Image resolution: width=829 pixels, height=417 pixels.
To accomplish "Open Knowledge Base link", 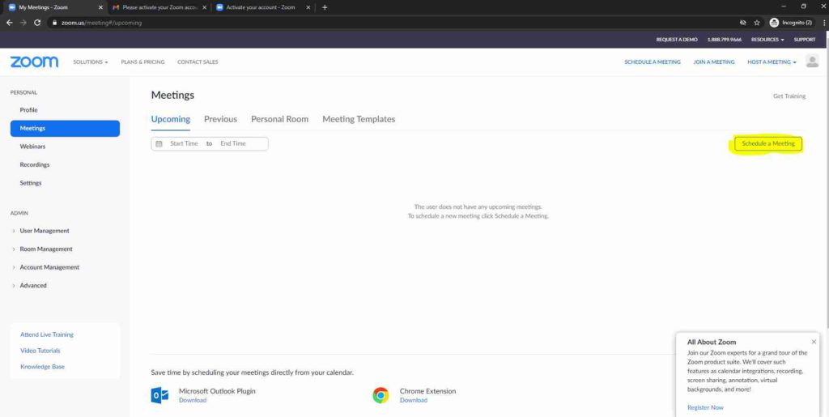I will click(x=42, y=366).
